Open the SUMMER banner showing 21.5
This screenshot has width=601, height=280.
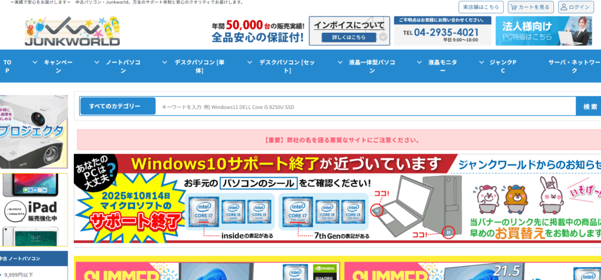tap(472, 271)
